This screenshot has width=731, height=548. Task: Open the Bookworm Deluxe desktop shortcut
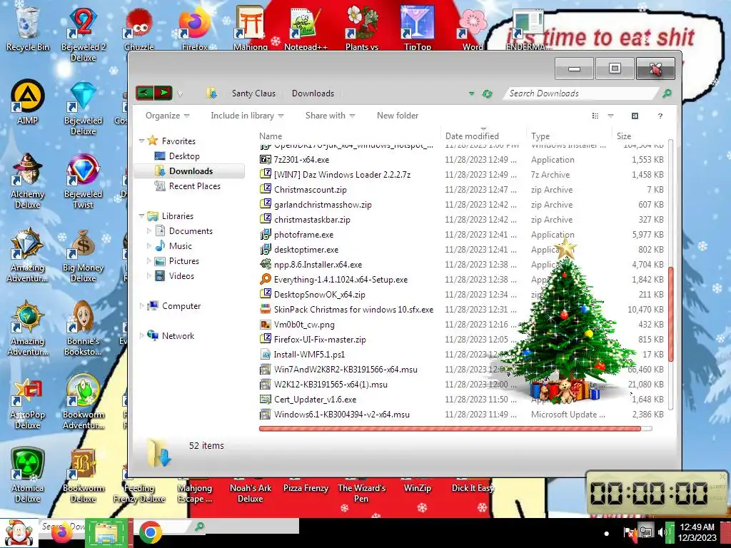[83, 475]
